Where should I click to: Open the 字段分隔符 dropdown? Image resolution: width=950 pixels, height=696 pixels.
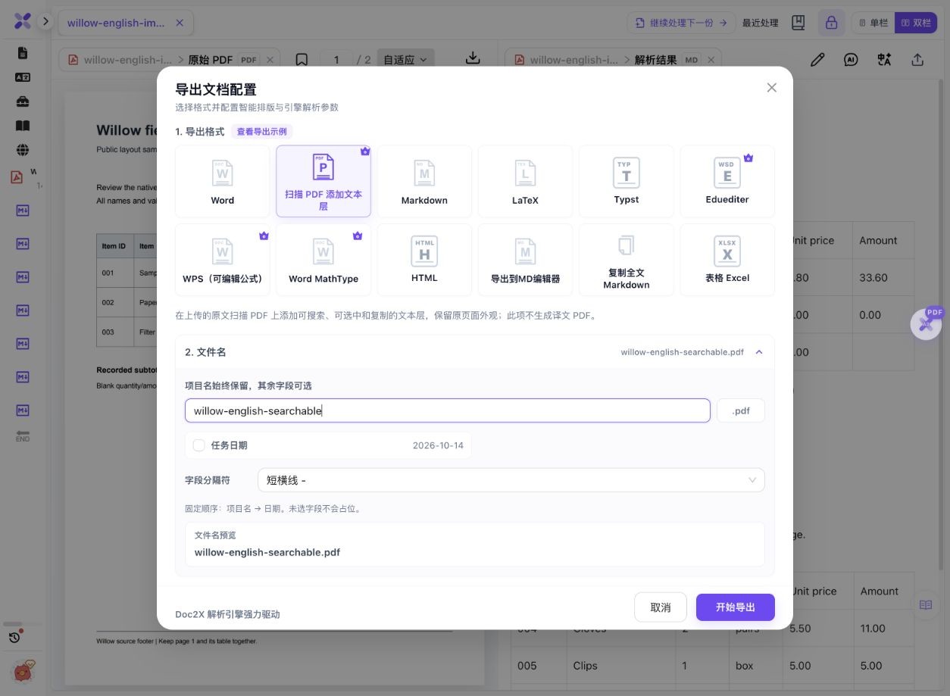point(511,480)
